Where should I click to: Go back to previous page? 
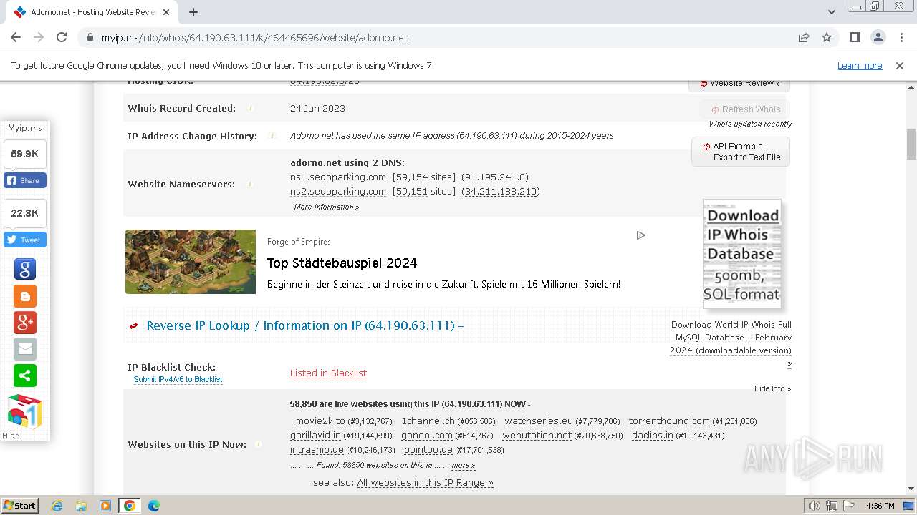(x=16, y=37)
